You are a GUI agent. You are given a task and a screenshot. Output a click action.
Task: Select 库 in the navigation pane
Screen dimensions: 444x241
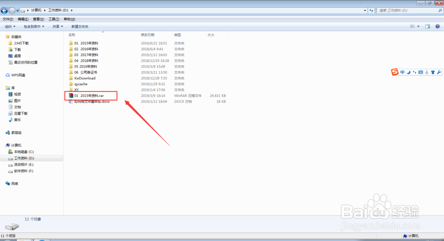coord(13,88)
